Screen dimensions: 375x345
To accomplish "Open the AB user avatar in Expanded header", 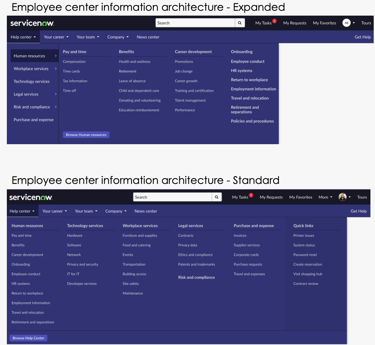I will (x=347, y=23).
